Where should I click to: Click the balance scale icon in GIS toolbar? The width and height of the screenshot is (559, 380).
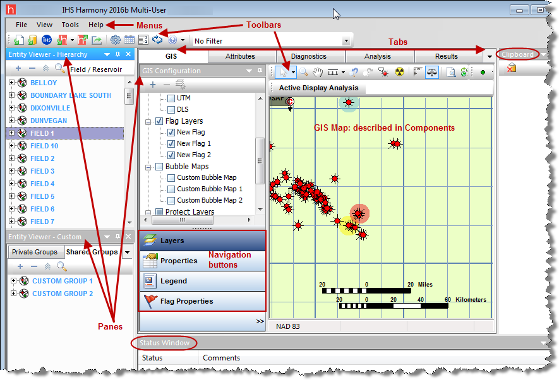tap(432, 72)
